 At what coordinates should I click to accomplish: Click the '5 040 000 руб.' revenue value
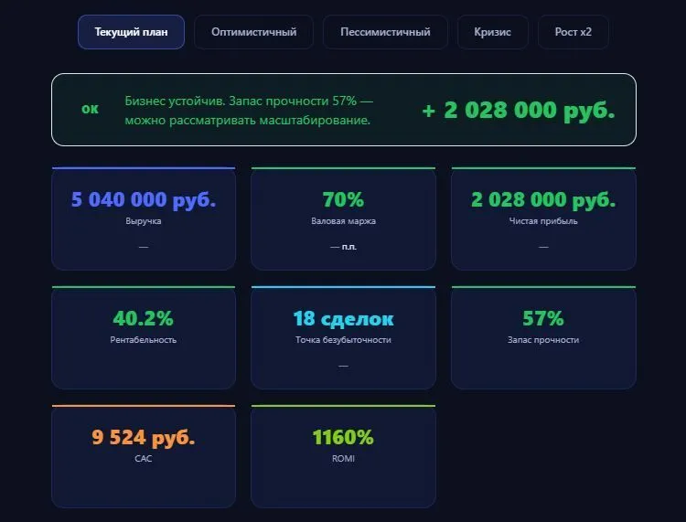tap(144, 199)
